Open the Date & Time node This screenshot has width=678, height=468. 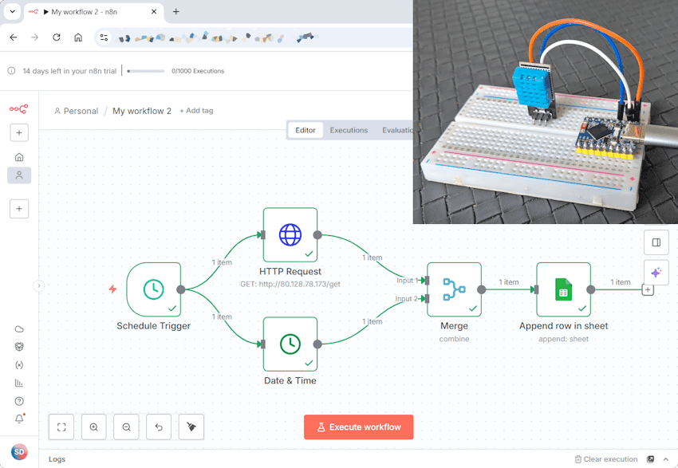pos(290,344)
